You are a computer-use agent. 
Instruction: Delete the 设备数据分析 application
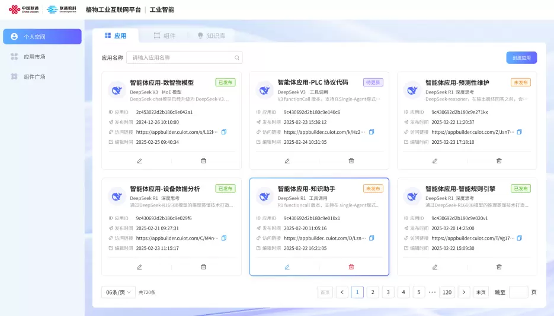pos(203,267)
